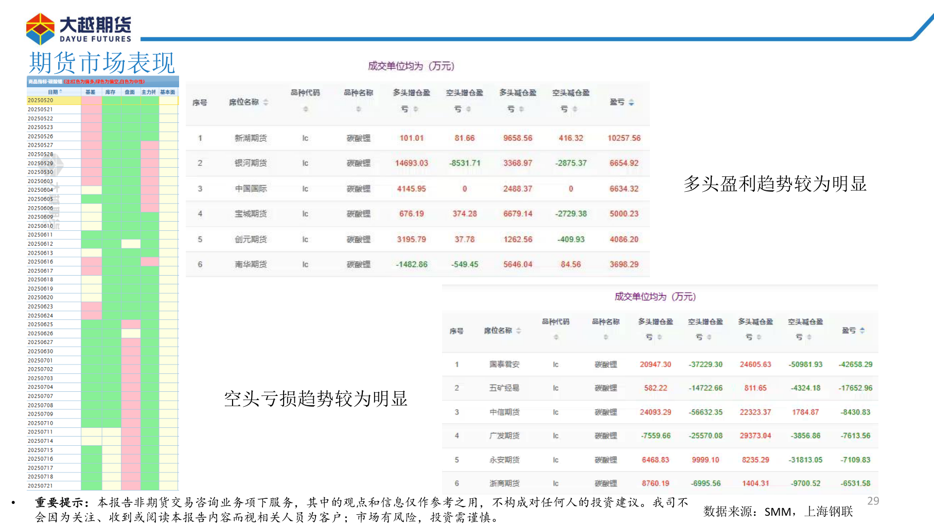Select the 基本面 column header

point(168,92)
